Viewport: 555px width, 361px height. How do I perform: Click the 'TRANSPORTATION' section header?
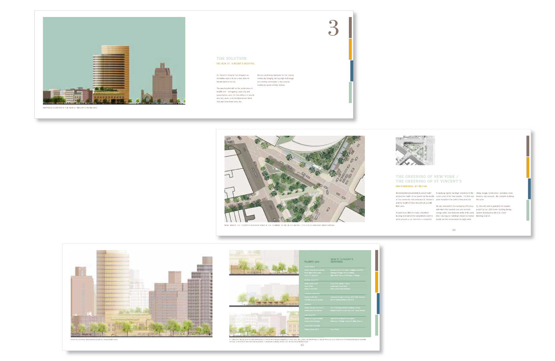coord(312,294)
